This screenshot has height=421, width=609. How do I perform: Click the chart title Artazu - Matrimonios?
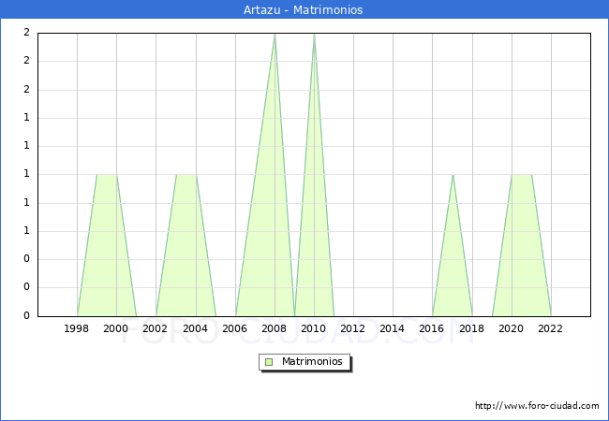click(304, 10)
